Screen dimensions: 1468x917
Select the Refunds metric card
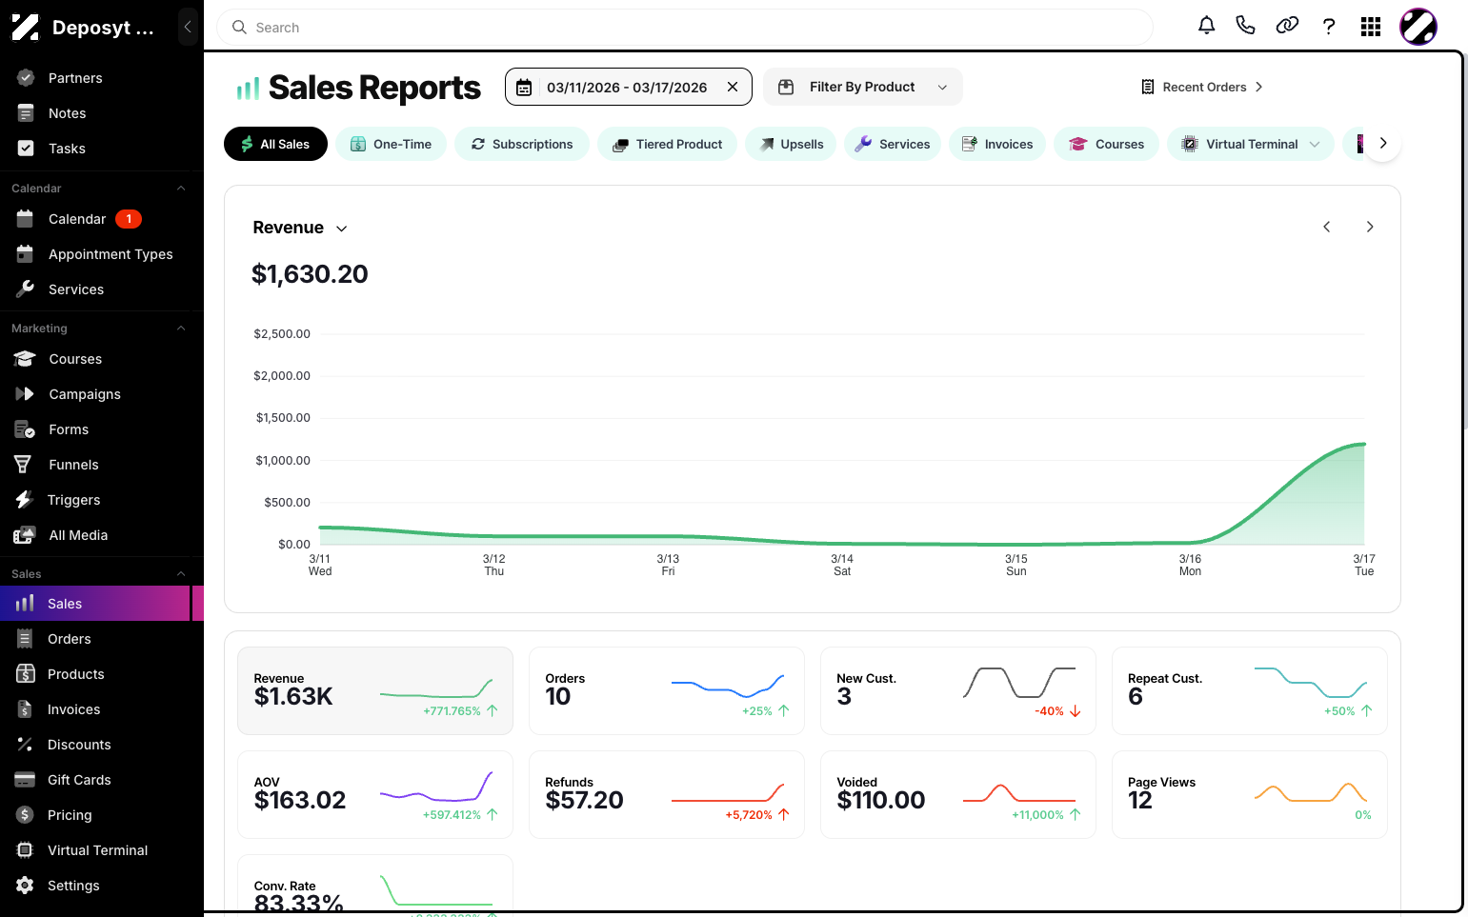coord(667,794)
